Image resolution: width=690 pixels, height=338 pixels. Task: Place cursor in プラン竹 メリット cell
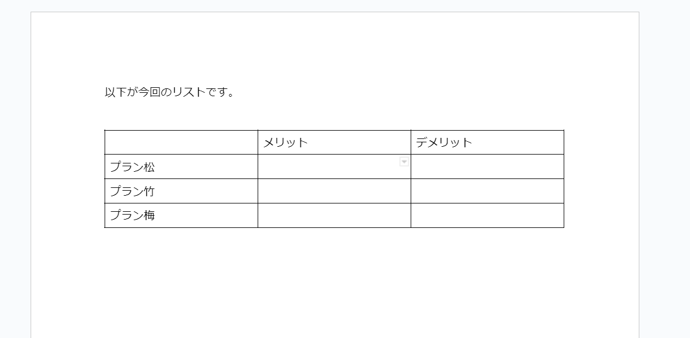pos(334,191)
